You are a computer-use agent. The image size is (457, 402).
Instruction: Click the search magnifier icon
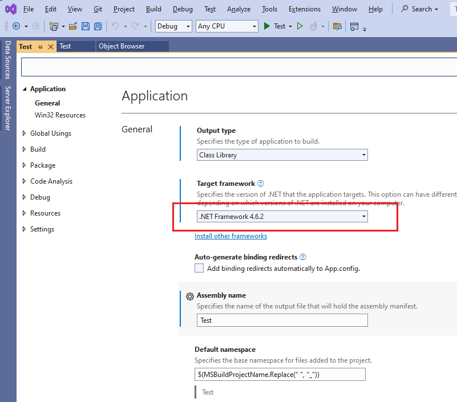(x=405, y=9)
